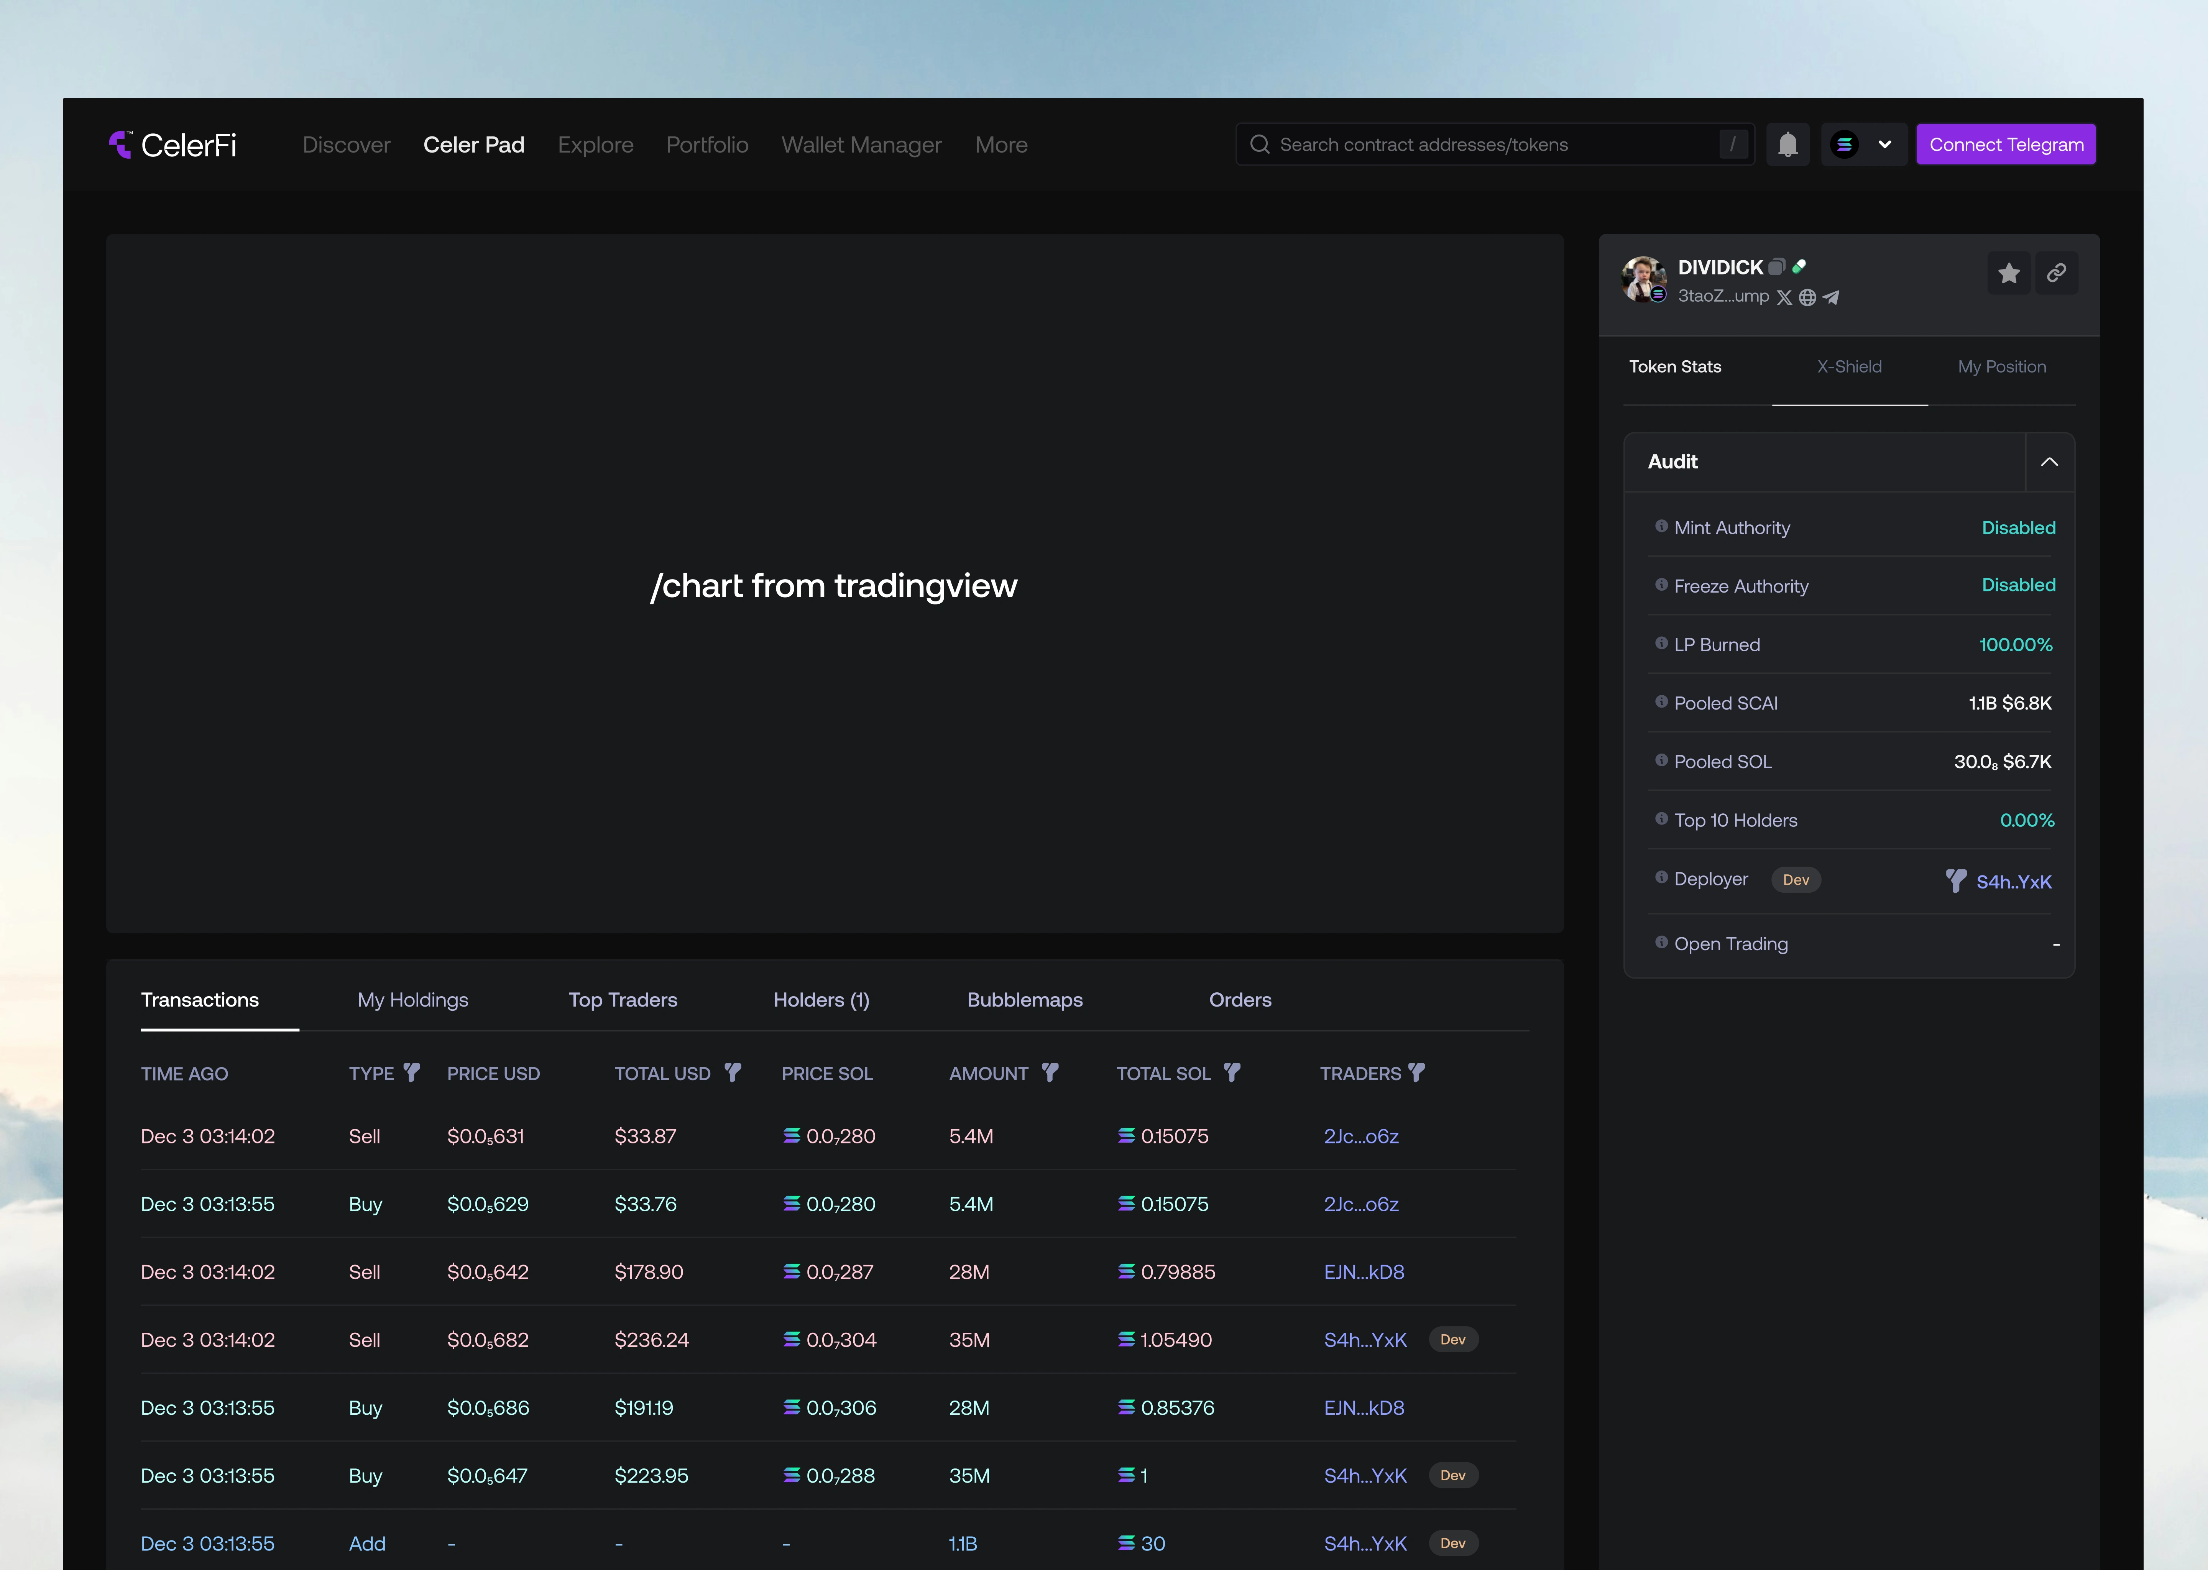Viewport: 2208px width, 1570px height.
Task: Copy the DIVIDICK name using copy icon
Action: 1777,267
